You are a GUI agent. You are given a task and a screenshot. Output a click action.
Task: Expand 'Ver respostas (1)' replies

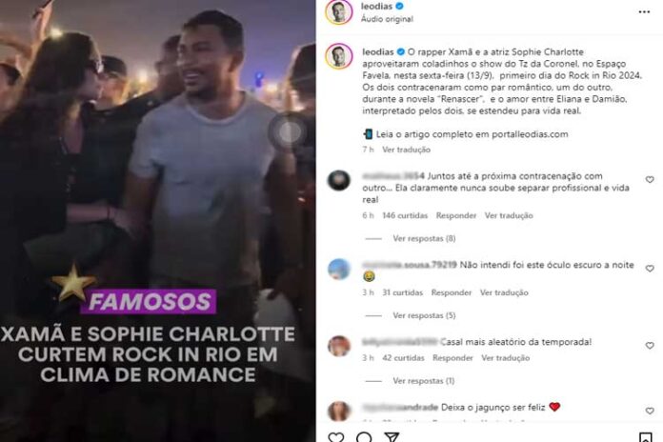423,381
